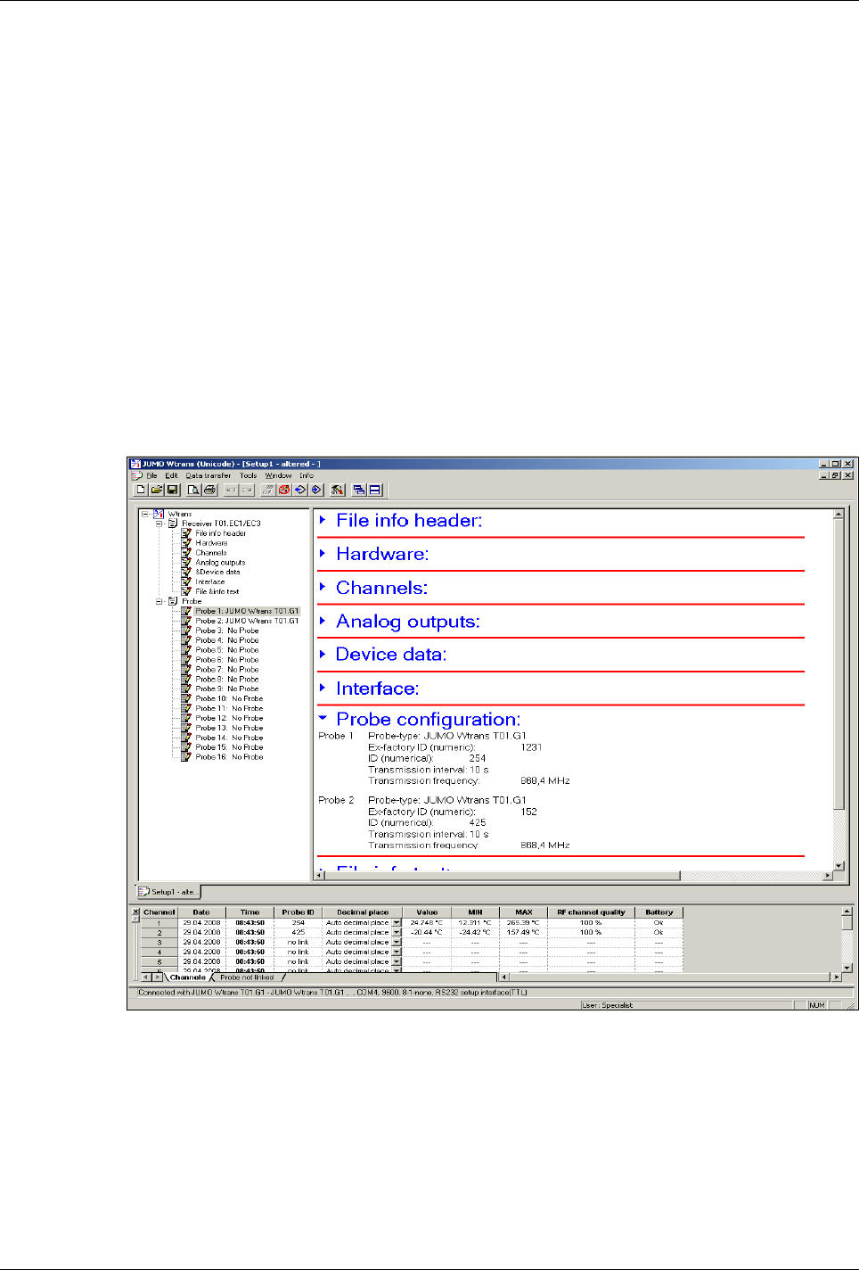Open Decimal place dropdown for channel 1
859x1270 pixels.
(397, 923)
